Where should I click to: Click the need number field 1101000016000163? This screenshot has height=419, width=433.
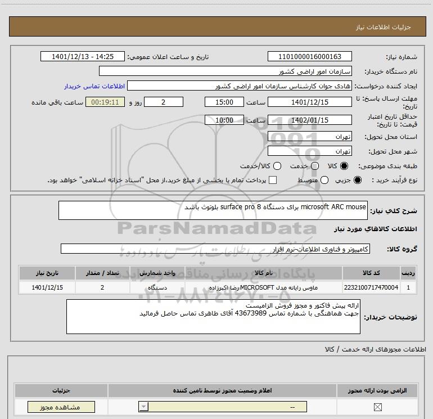[309, 57]
